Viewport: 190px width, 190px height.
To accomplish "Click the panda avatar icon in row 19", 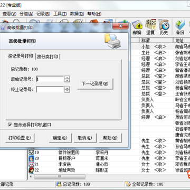I will (x=31, y=153).
